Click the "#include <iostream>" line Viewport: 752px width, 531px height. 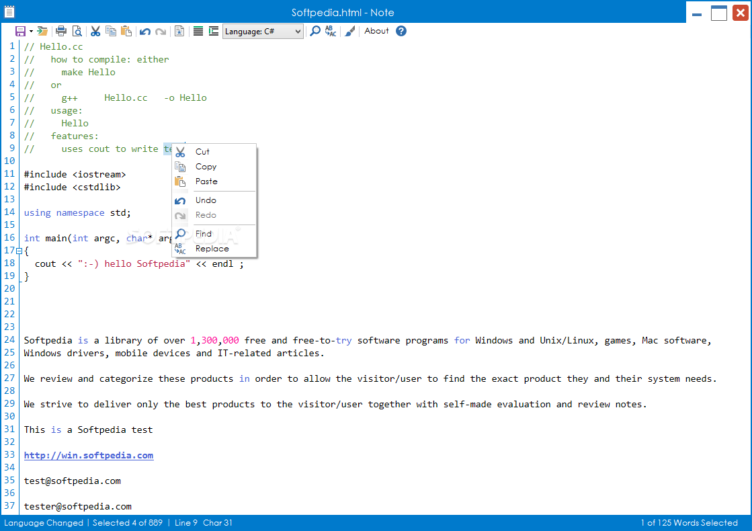(75, 174)
